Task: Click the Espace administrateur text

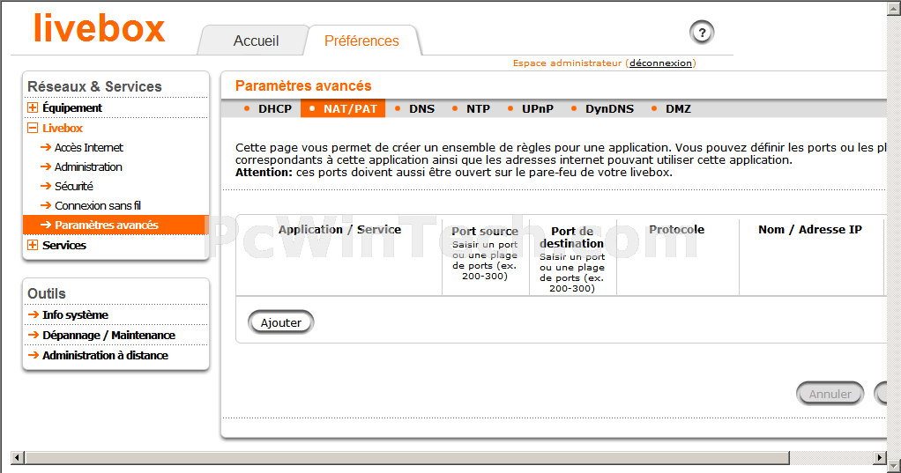Action: (x=567, y=63)
